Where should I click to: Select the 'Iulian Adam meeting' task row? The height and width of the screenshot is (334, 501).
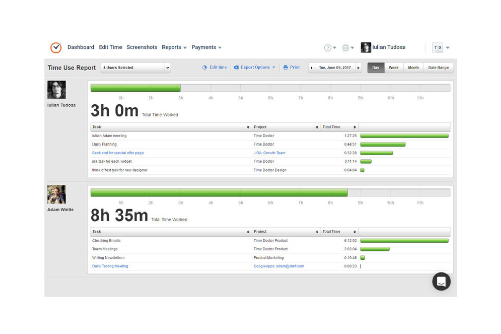pyautogui.click(x=270, y=136)
